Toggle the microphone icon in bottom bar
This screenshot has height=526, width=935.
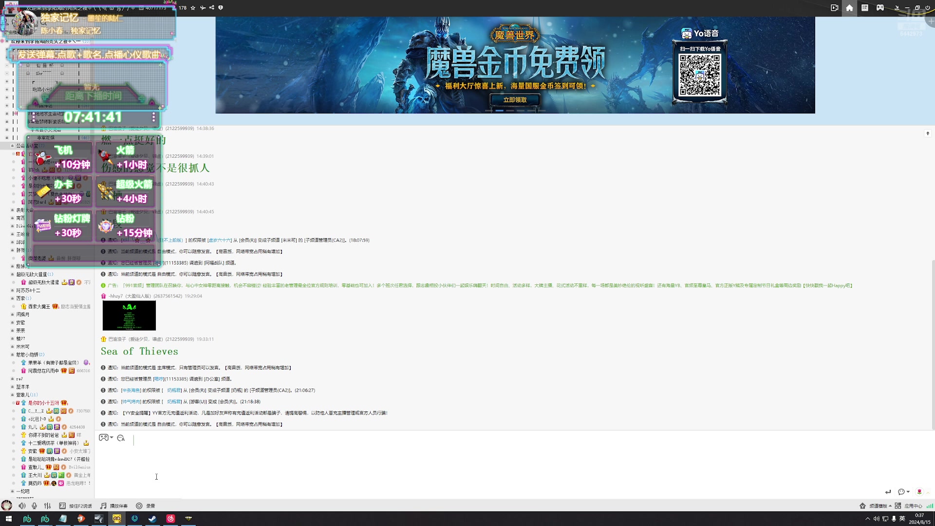click(x=34, y=506)
